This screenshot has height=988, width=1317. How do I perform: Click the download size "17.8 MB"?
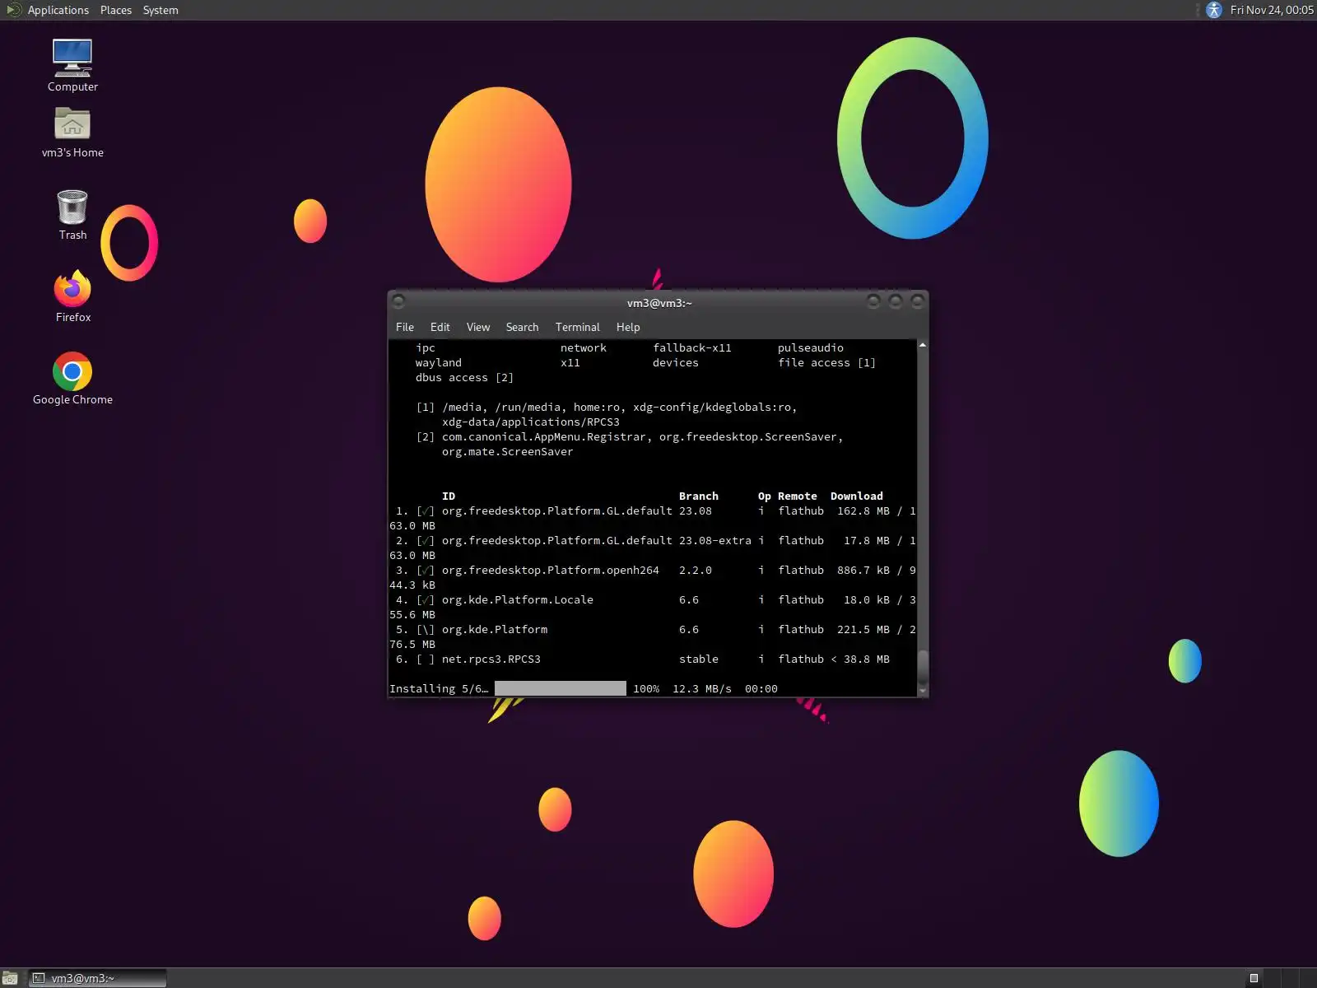coord(867,540)
